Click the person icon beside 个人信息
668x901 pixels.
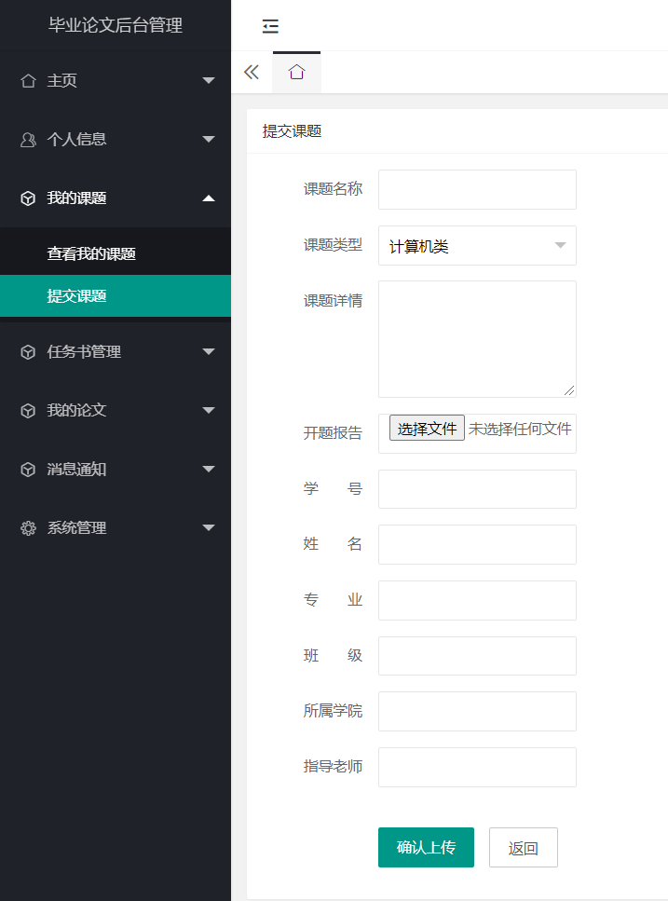28,140
